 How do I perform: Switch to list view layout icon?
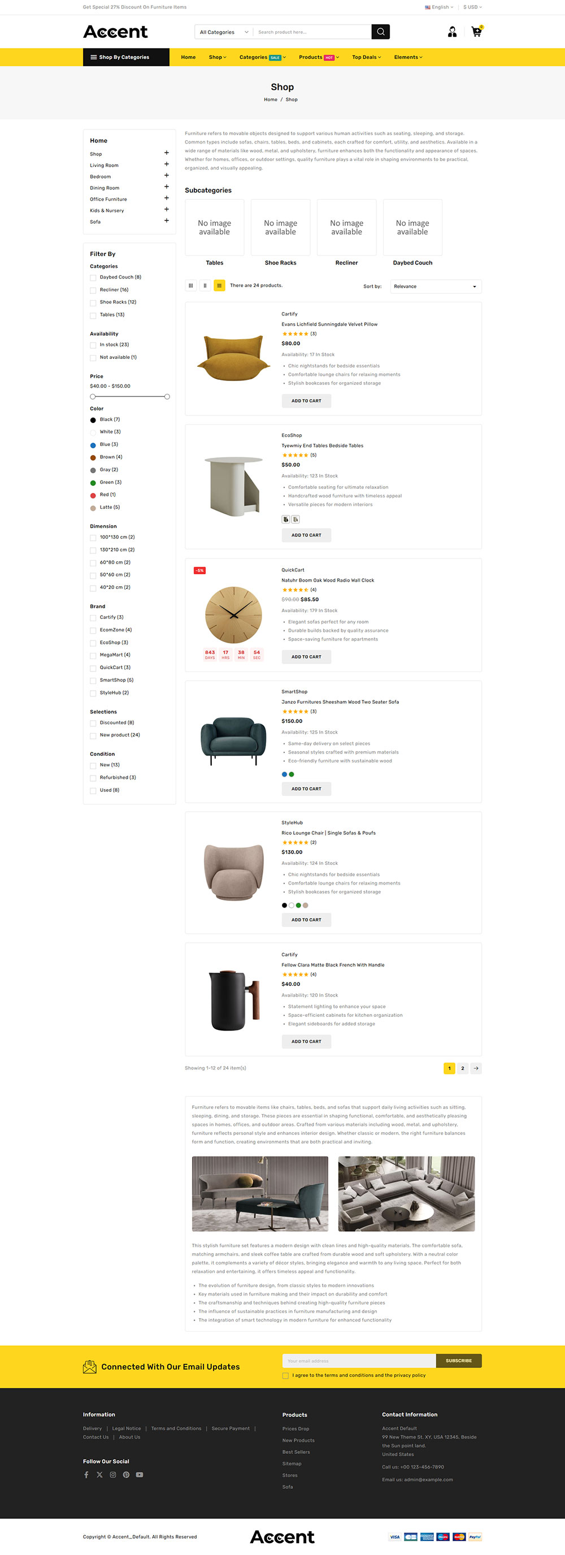[219, 285]
